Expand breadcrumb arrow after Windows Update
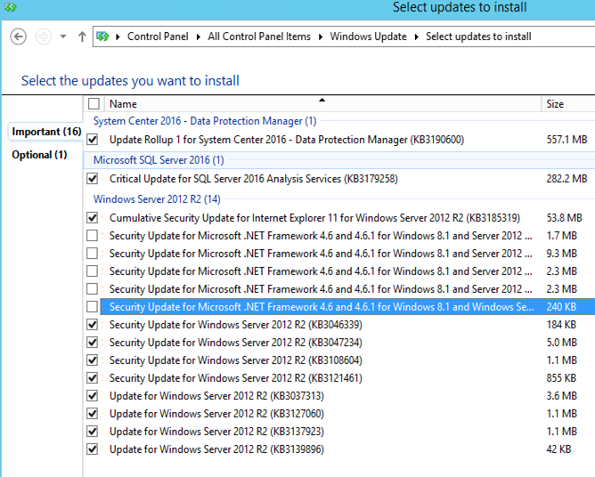This screenshot has height=477, width=595. tap(416, 36)
